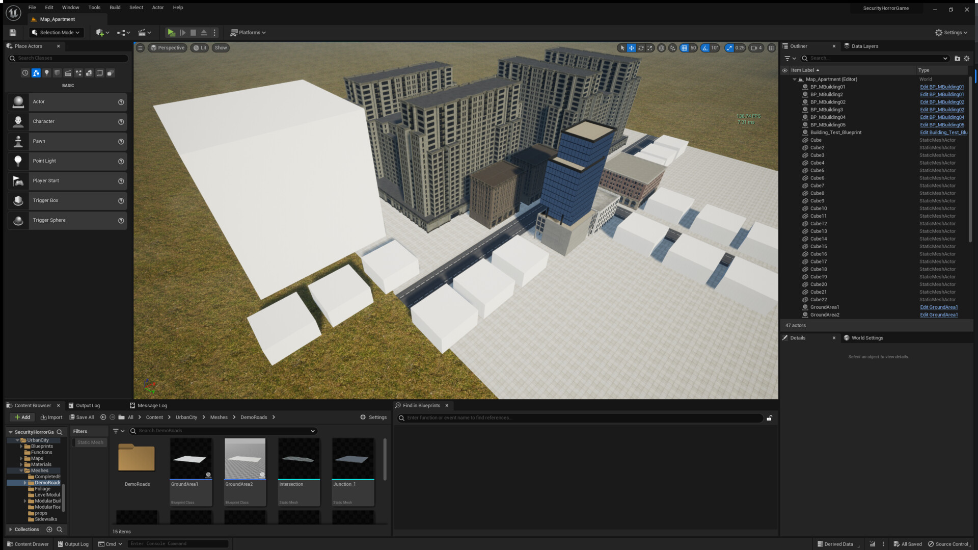This screenshot has width=978, height=550.
Task: Select the Intersection static mesh thumbnail
Action: tap(299, 459)
